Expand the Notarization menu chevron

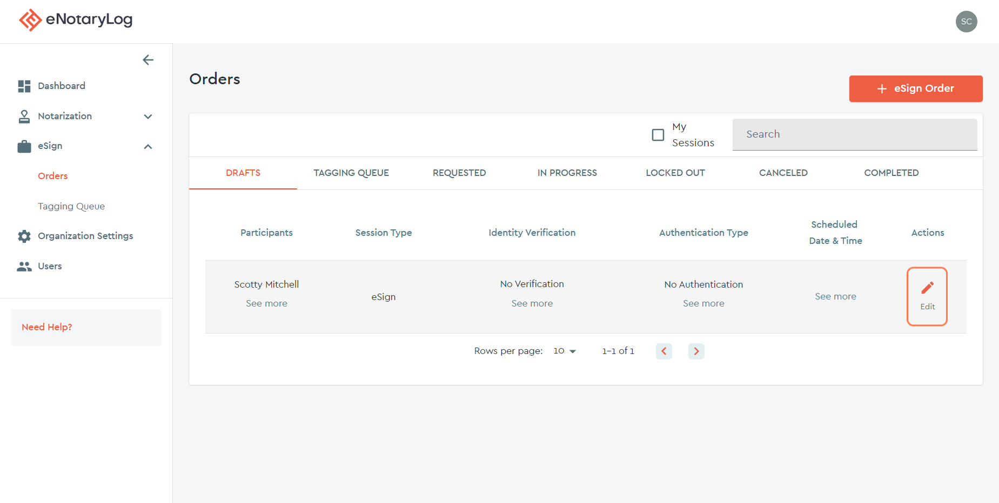coord(148,117)
